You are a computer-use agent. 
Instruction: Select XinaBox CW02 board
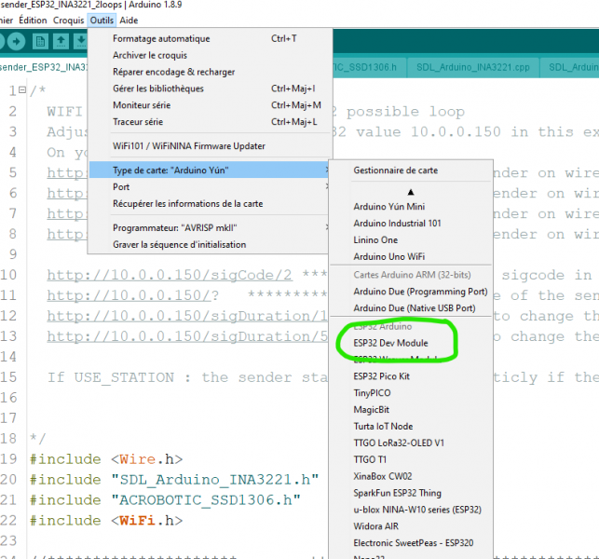pyautogui.click(x=411, y=476)
